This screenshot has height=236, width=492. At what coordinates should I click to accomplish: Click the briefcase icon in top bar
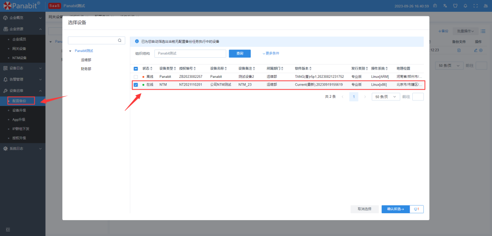(435, 6)
